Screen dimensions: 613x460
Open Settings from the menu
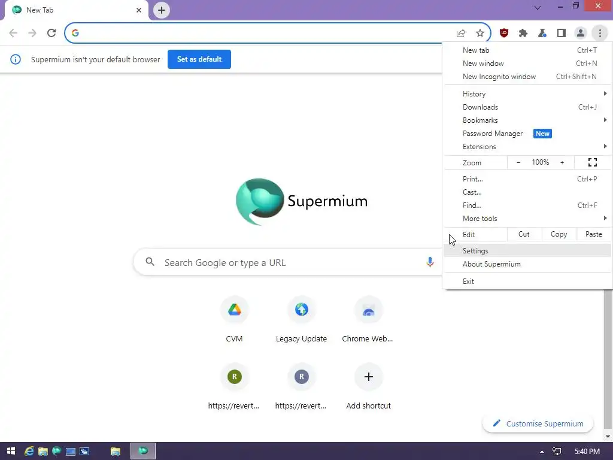(x=527, y=251)
